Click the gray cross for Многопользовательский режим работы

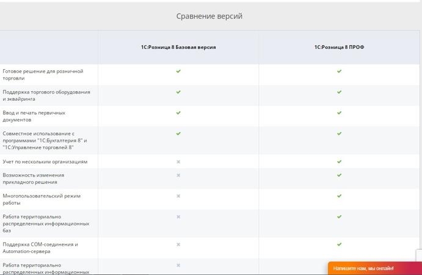tap(178, 196)
